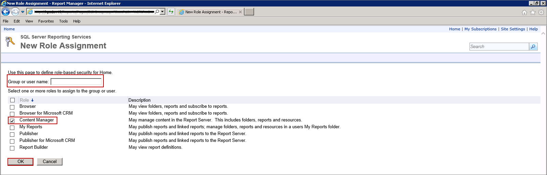Open Site Settings link

coord(513,29)
